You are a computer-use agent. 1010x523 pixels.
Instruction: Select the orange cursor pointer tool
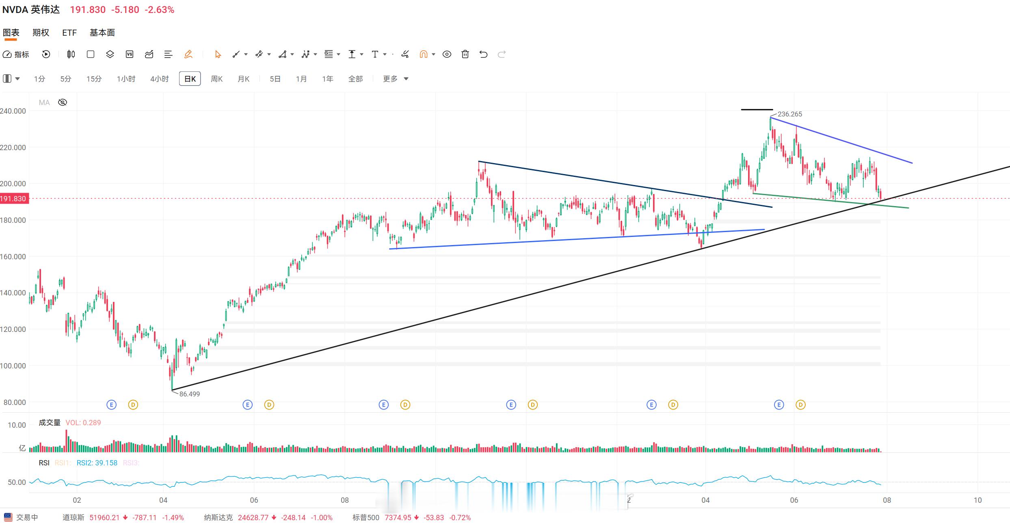pyautogui.click(x=218, y=54)
